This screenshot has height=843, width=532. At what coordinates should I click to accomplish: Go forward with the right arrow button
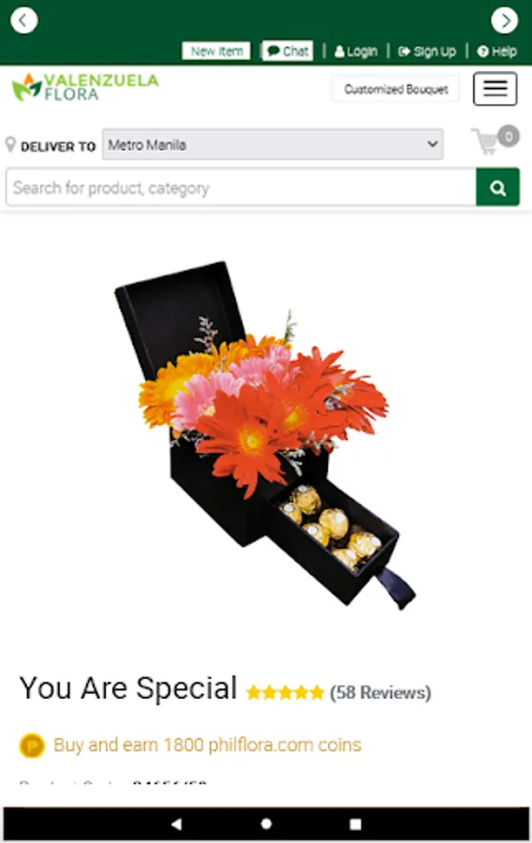coord(504,21)
